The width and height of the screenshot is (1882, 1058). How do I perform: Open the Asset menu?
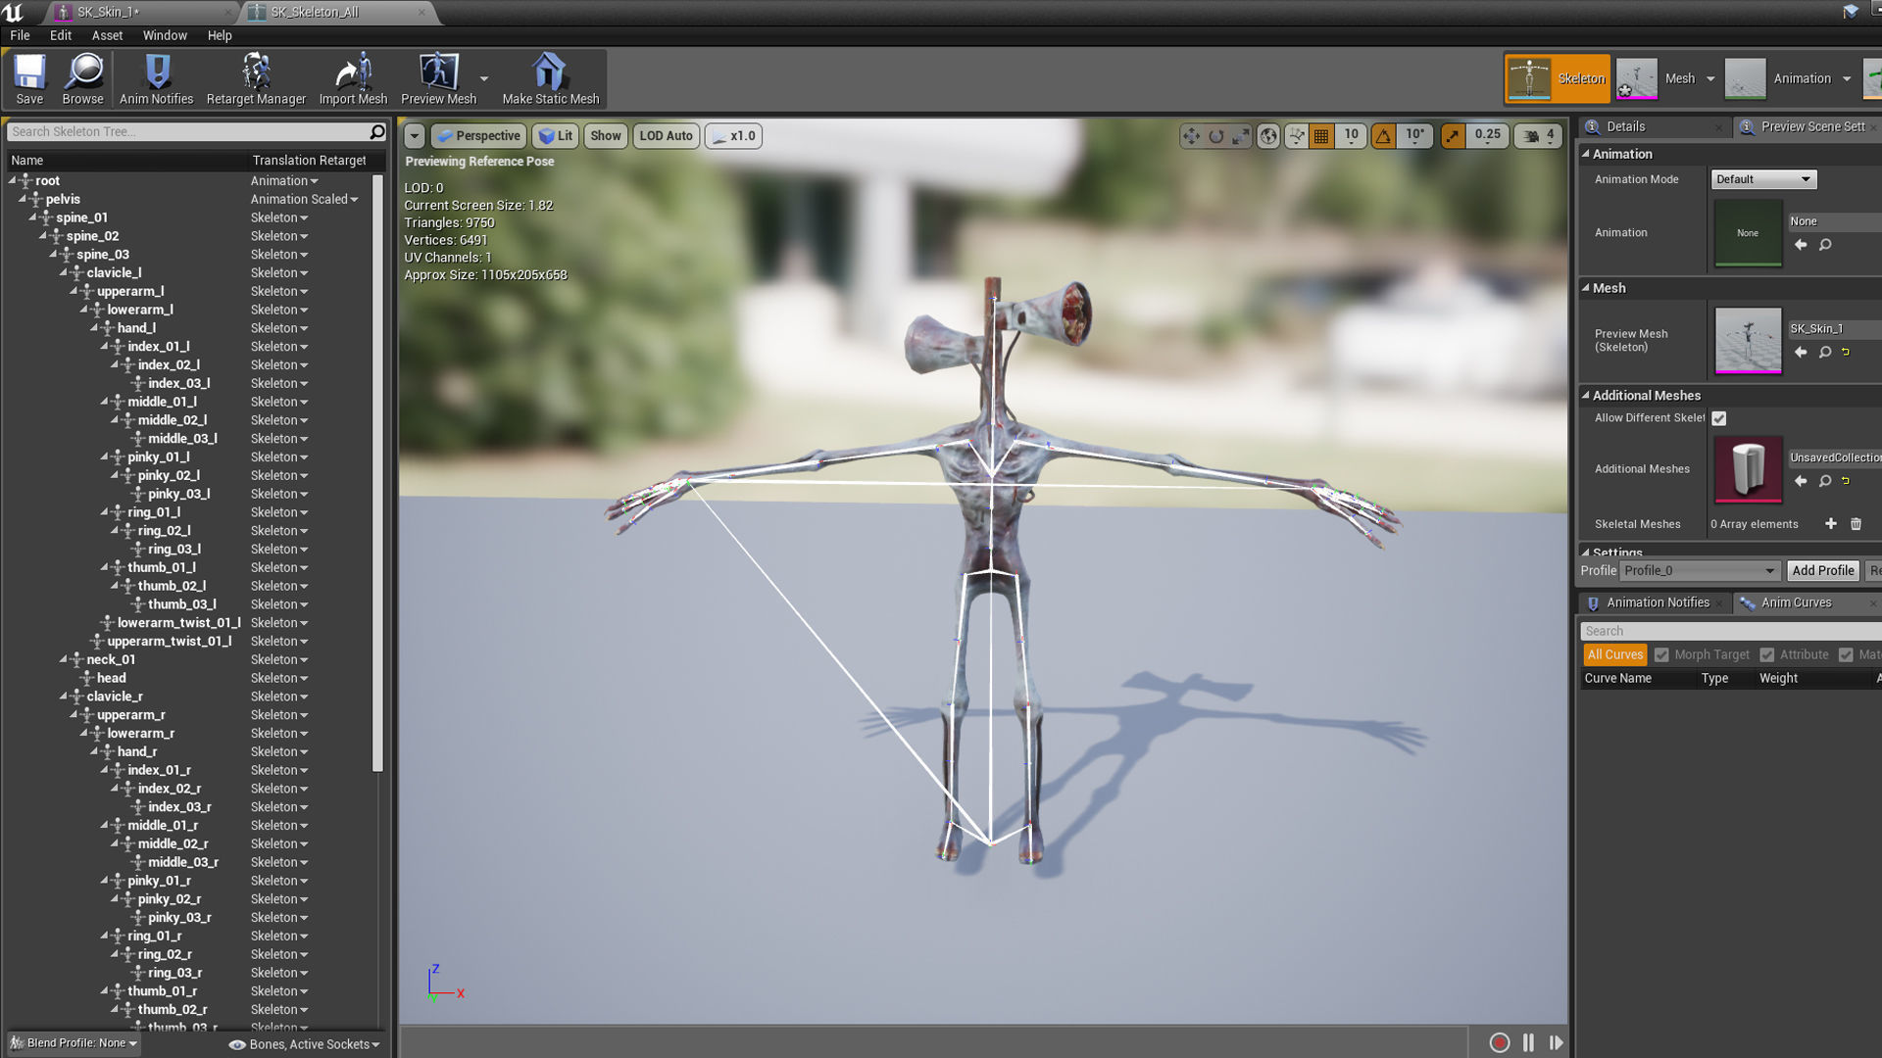107,35
